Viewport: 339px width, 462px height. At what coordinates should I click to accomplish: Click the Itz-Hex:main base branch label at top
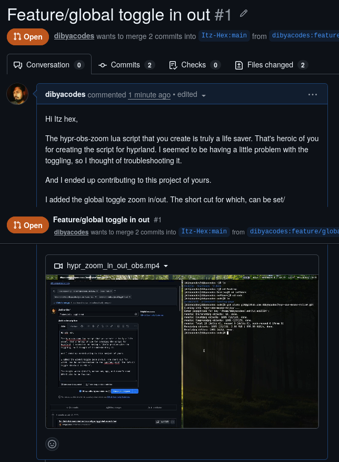[224, 36]
